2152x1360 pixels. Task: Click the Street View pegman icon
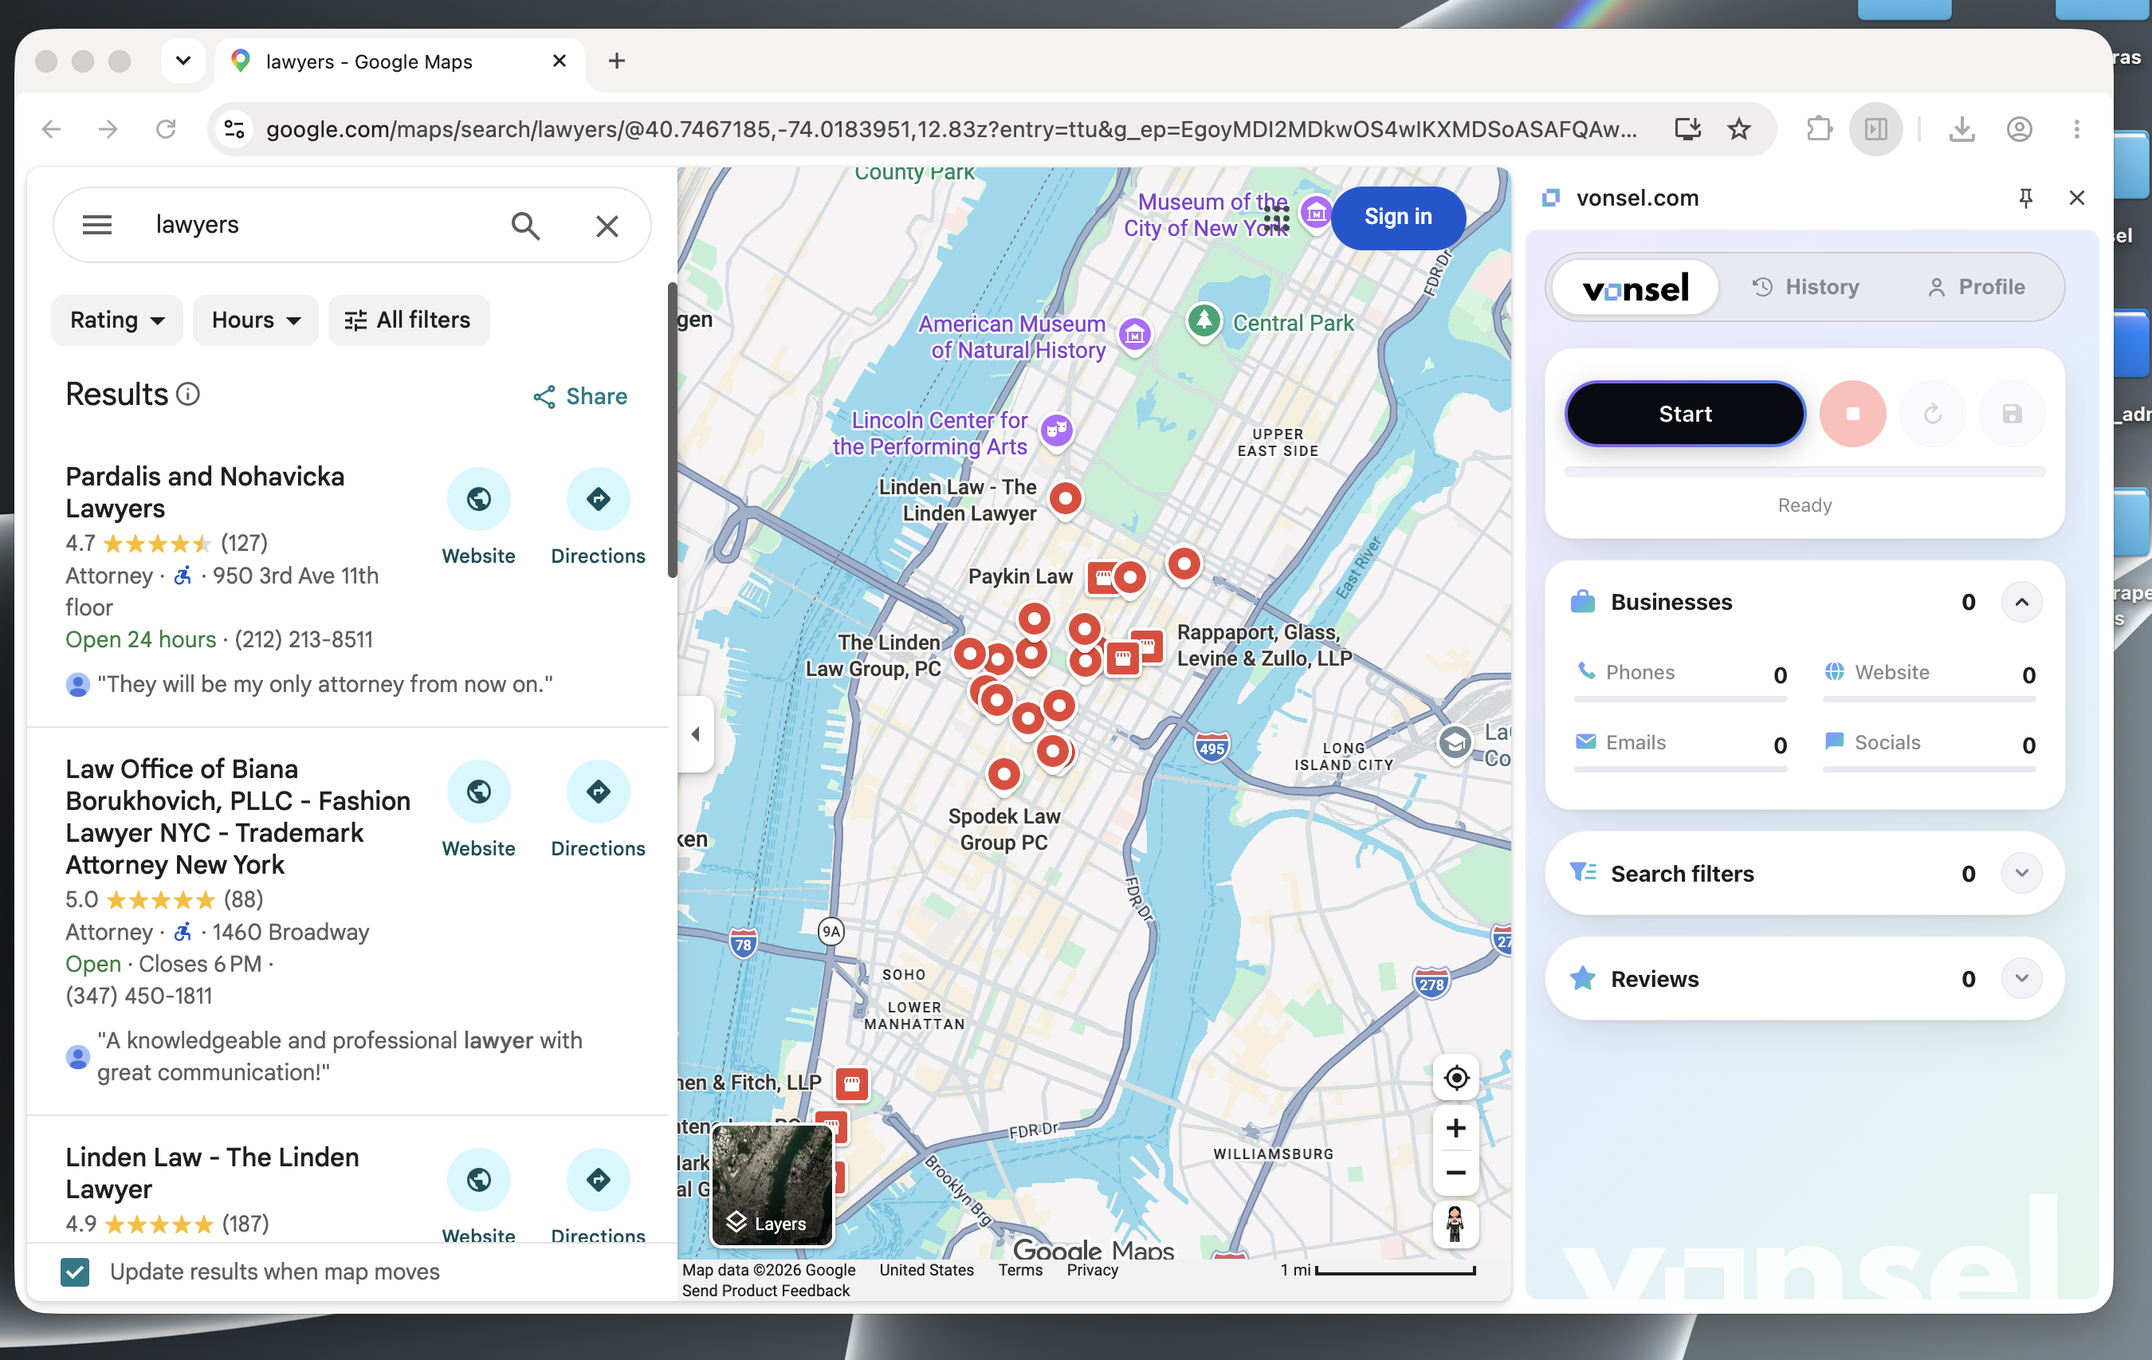tap(1455, 1223)
